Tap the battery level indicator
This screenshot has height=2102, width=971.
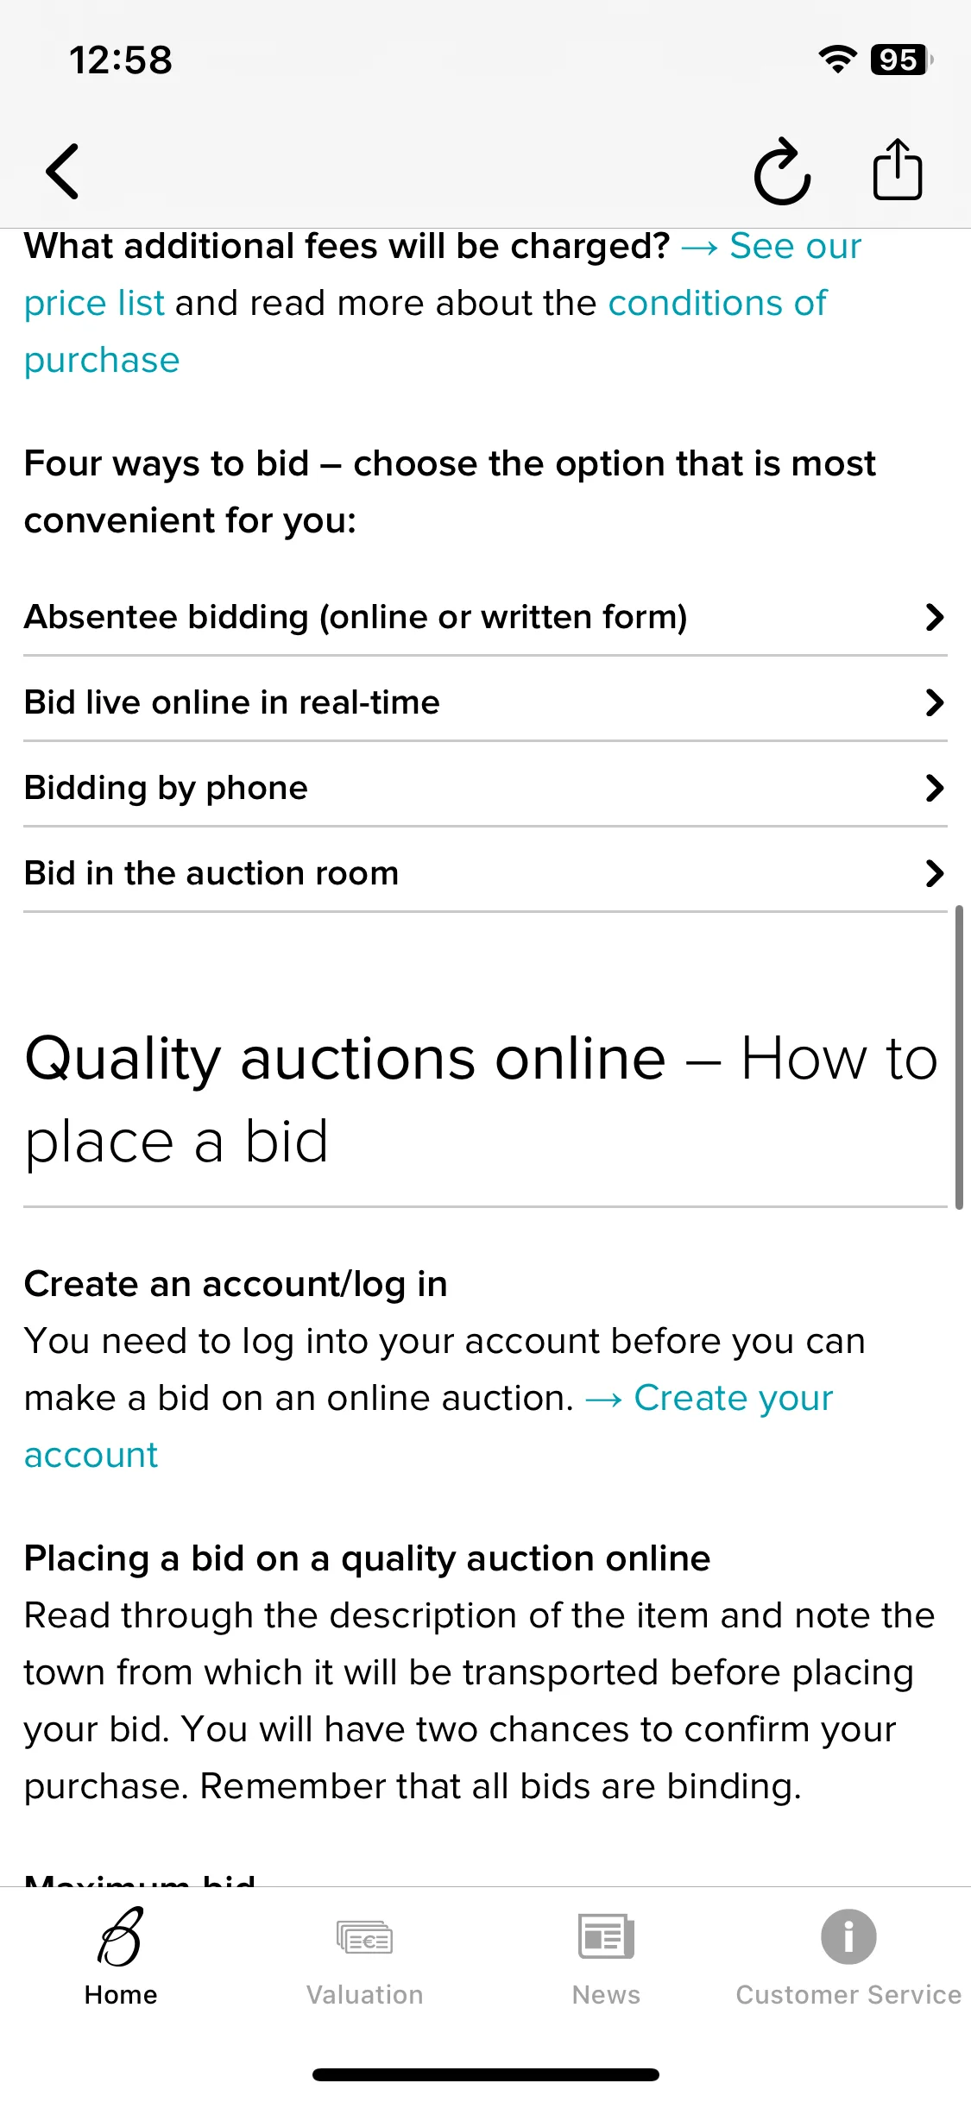click(x=901, y=60)
